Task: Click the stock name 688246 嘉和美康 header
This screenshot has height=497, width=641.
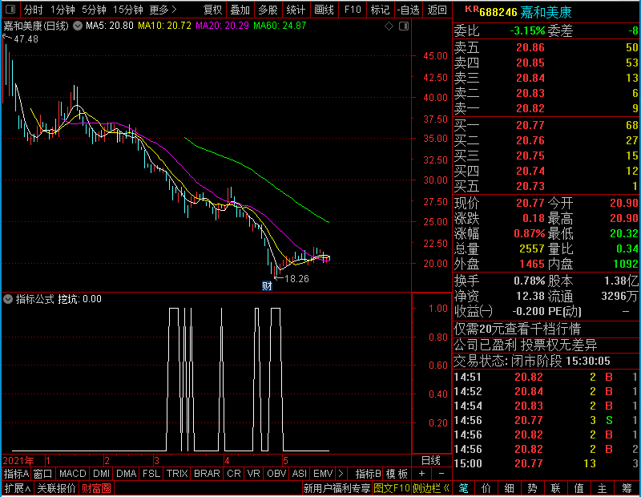Action: (x=526, y=12)
